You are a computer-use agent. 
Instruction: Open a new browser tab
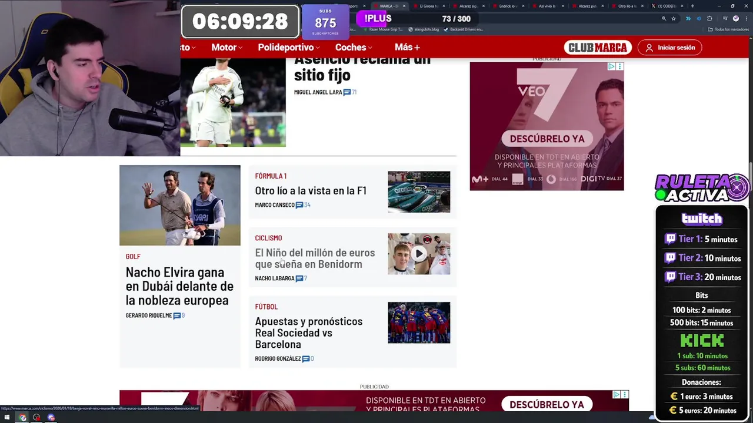[692, 6]
